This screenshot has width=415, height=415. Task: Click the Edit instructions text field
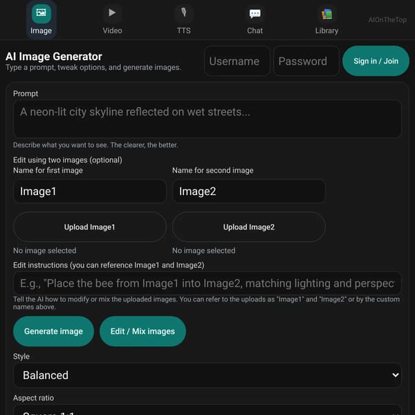click(x=207, y=283)
